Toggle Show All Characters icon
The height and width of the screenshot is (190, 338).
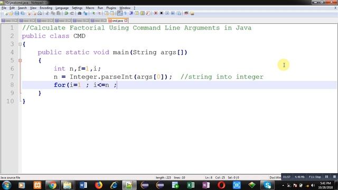[126, 13]
